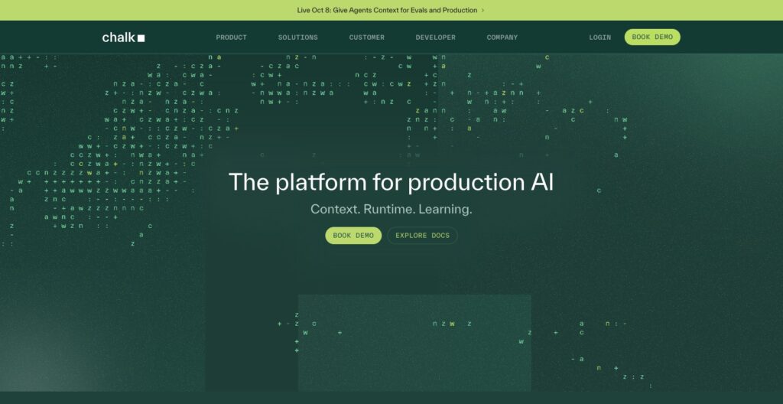783x404 pixels.
Task: Open the Product menu
Action: point(231,37)
